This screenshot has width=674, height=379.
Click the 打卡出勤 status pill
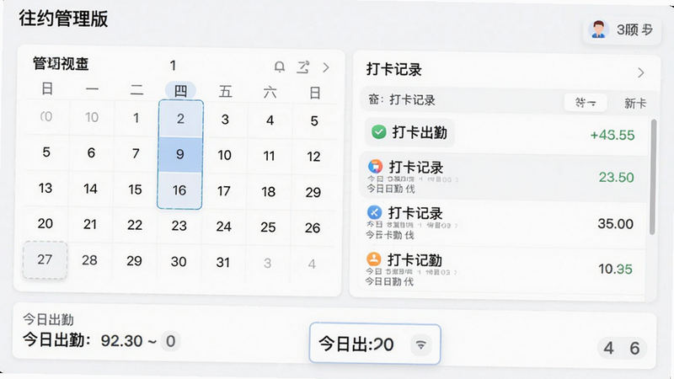pyautogui.click(x=409, y=132)
